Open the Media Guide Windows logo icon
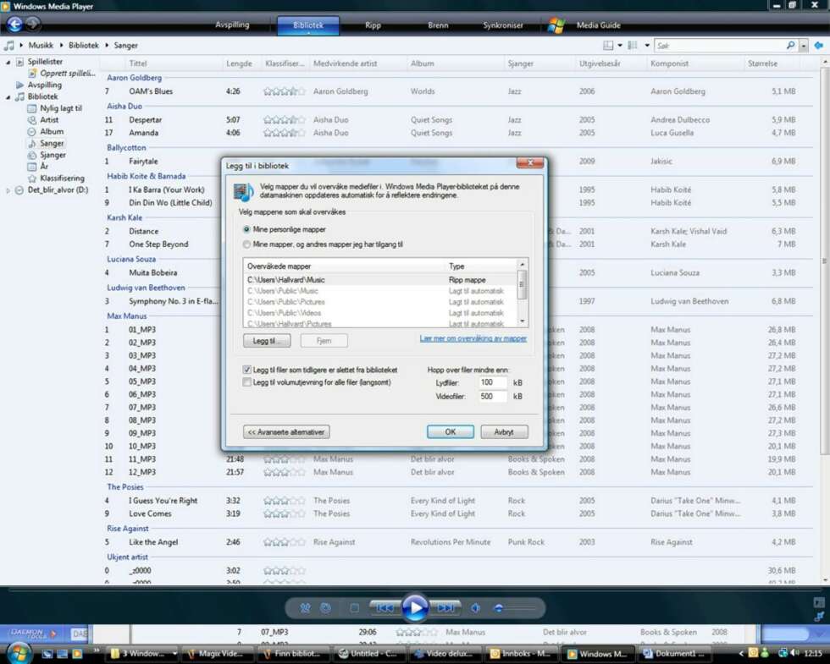Screen dimensions: 830x664 (556, 25)
